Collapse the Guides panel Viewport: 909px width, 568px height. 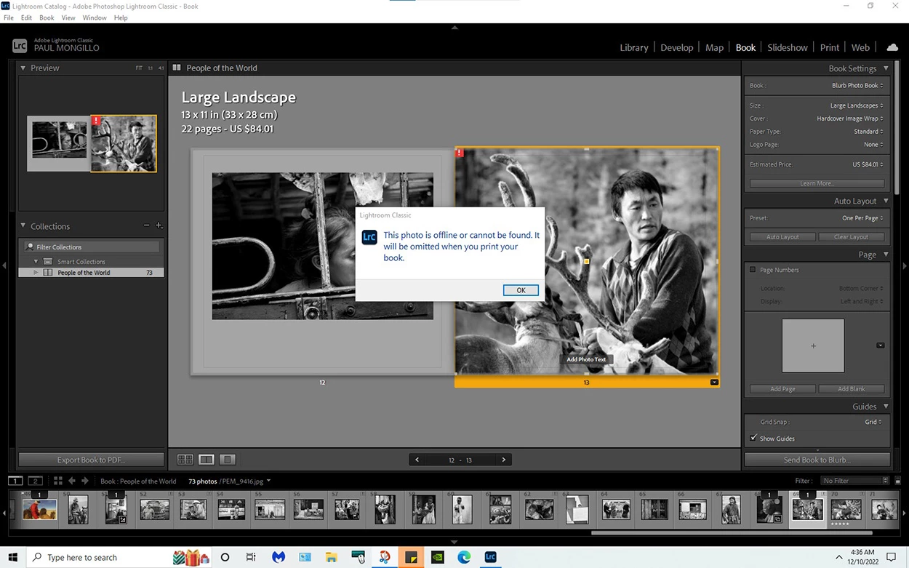(x=886, y=407)
